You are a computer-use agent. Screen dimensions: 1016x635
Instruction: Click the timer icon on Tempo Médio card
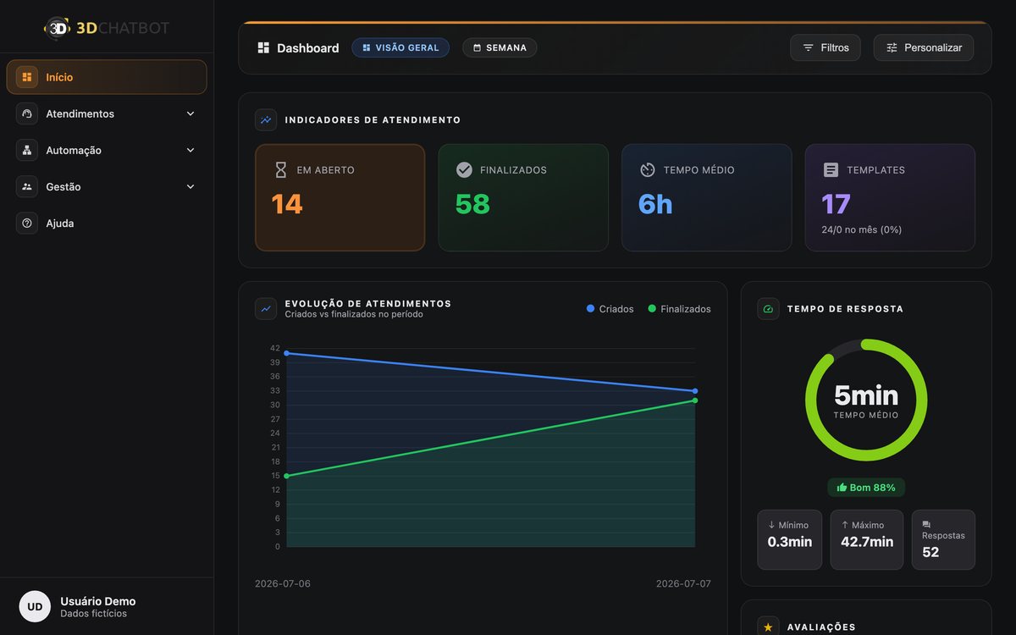pyautogui.click(x=648, y=170)
